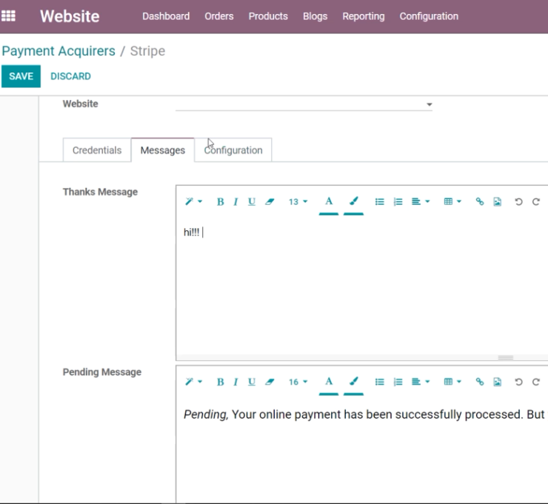548x504 pixels.
Task: Insert link in Pending Message editor
Action: (x=480, y=382)
